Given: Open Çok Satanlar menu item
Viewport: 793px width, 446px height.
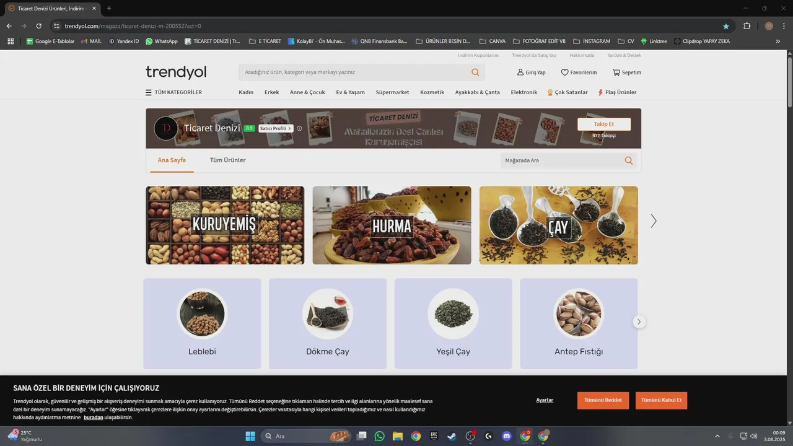Looking at the screenshot, I should 567,92.
